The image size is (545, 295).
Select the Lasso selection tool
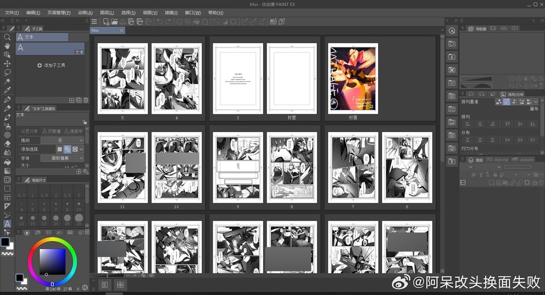(x=7, y=73)
